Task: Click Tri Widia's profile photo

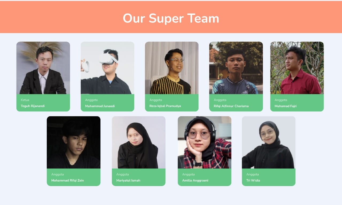Action: coord(269,142)
